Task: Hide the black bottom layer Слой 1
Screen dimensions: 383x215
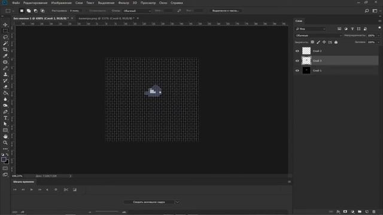Action: [x=297, y=70]
